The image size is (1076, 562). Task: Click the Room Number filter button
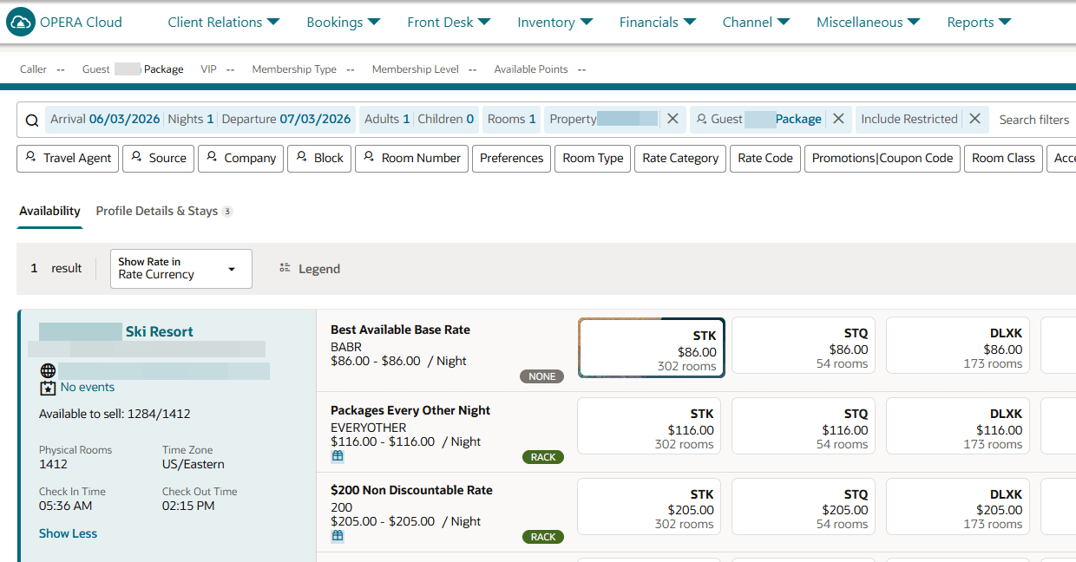[411, 158]
